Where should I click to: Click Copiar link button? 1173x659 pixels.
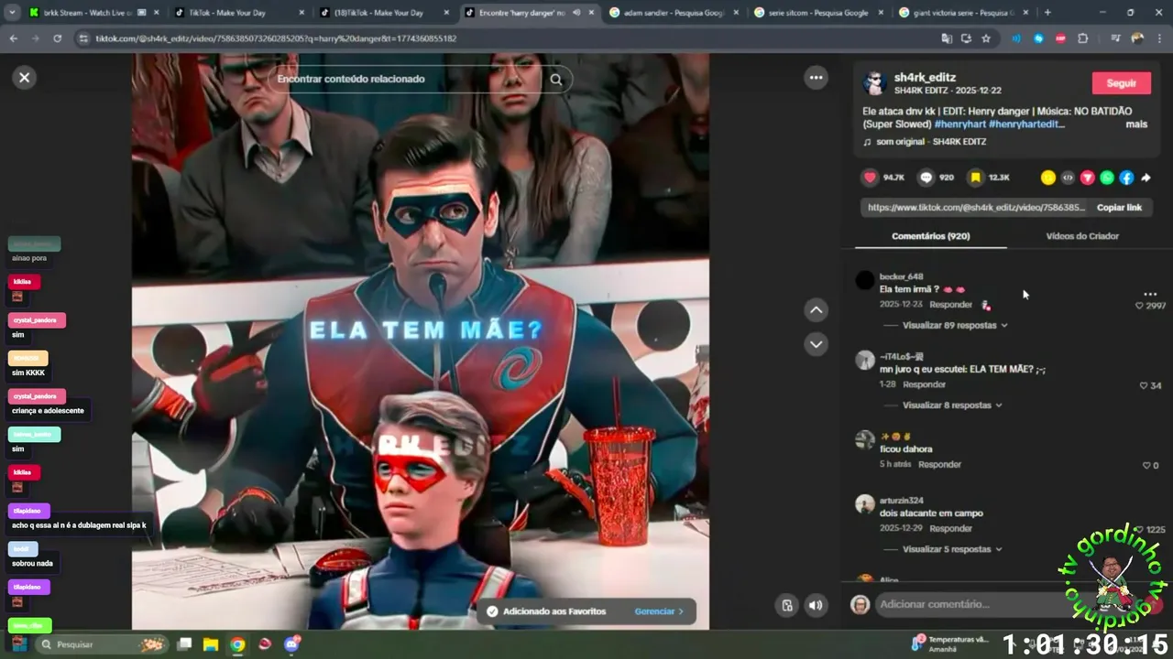point(1119,208)
